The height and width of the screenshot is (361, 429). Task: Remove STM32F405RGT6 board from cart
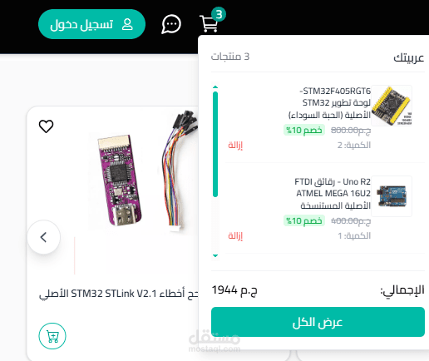tap(235, 145)
